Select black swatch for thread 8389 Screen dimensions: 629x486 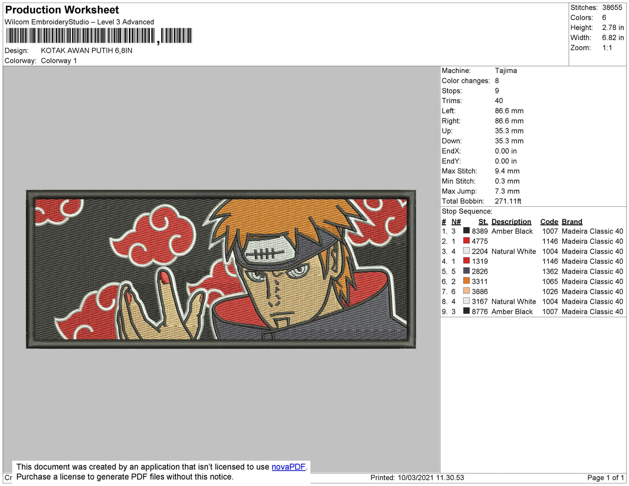click(466, 231)
